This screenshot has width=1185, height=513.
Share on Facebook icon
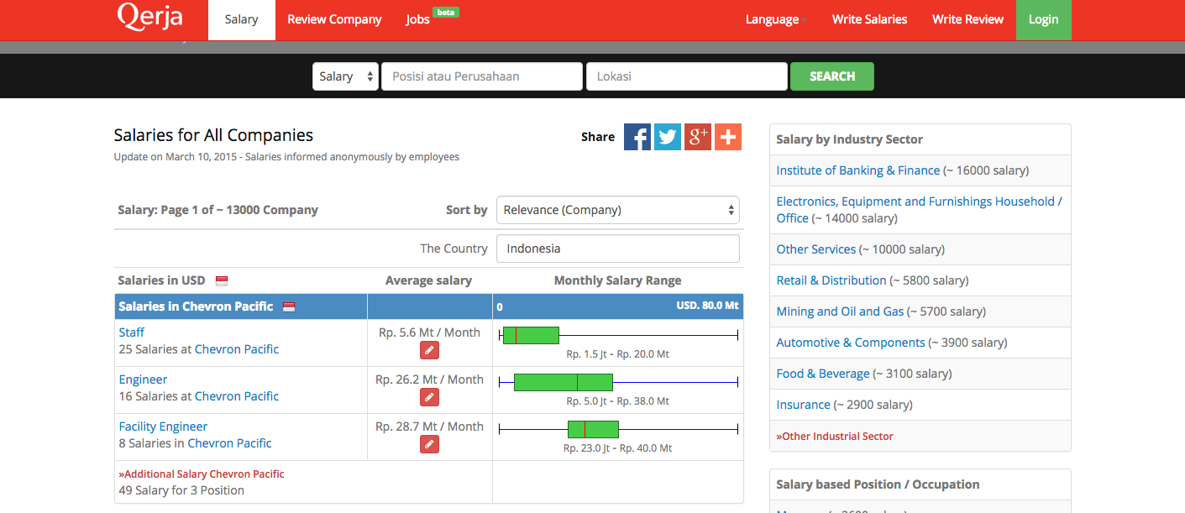point(637,137)
